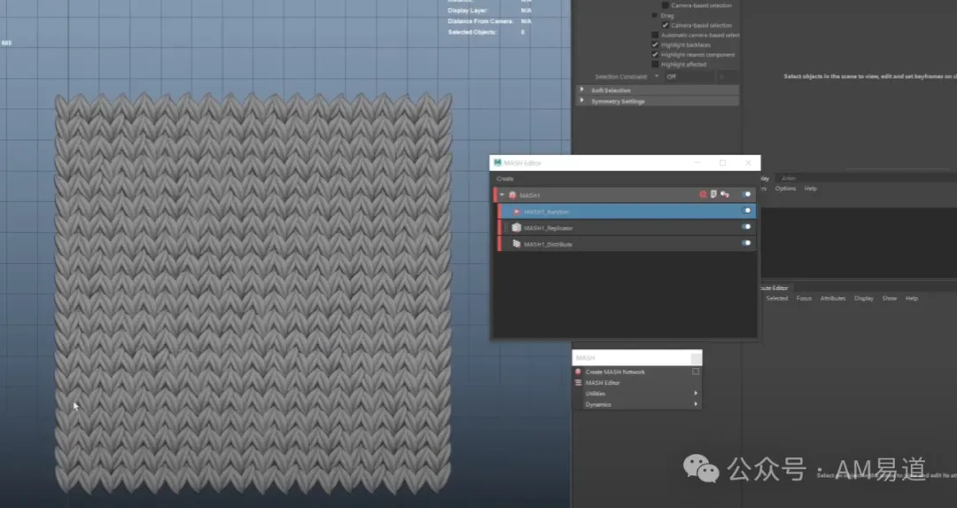Viewport: 957px width, 508px height.
Task: Uncheck Camera-based selection under Drag
Action: coord(665,25)
